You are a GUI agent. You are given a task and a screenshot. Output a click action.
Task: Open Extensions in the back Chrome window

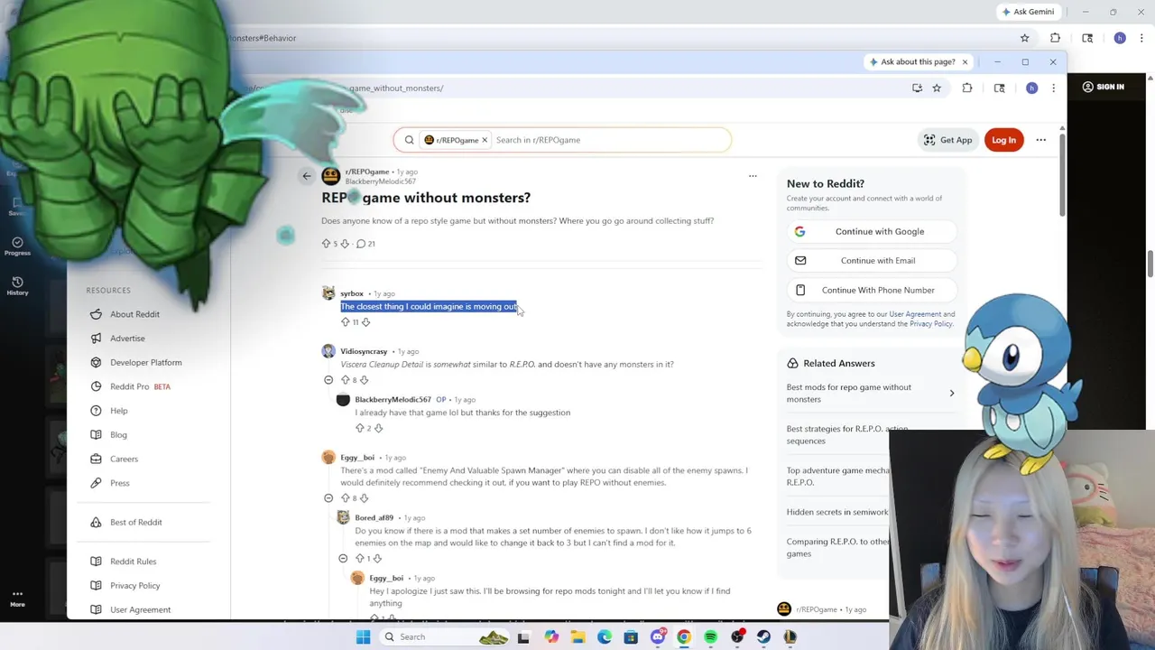click(1055, 38)
